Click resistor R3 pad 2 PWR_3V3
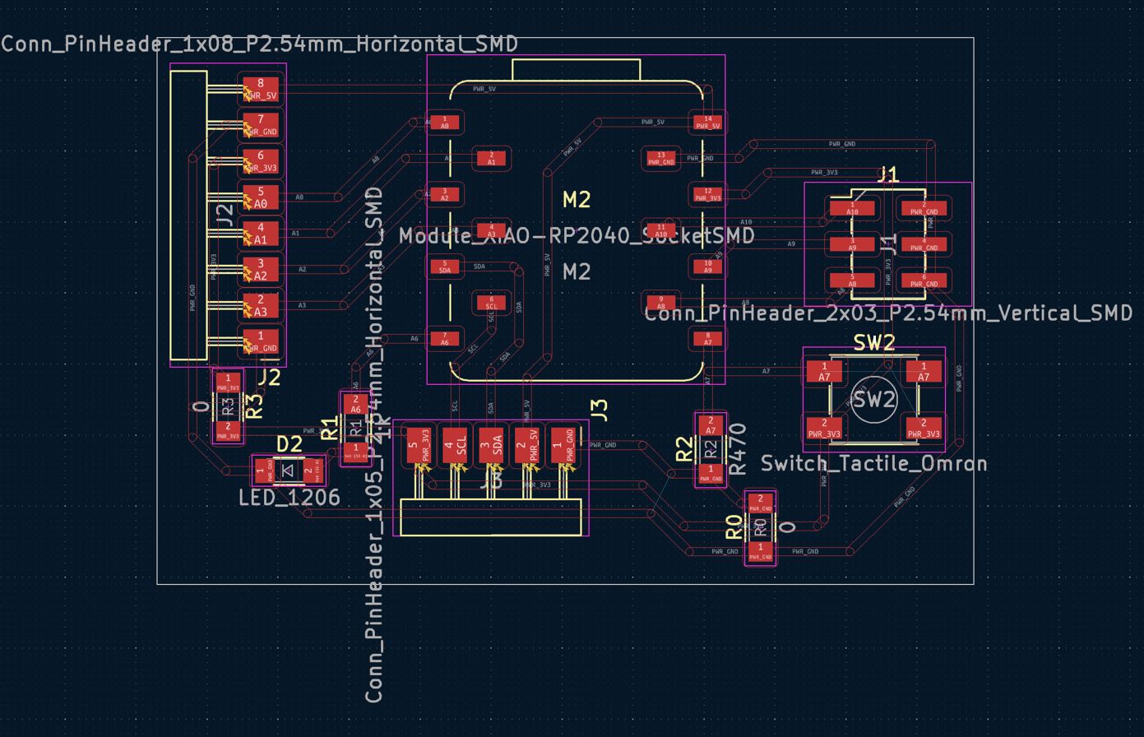Viewport: 1144px width, 737px height. [228, 430]
